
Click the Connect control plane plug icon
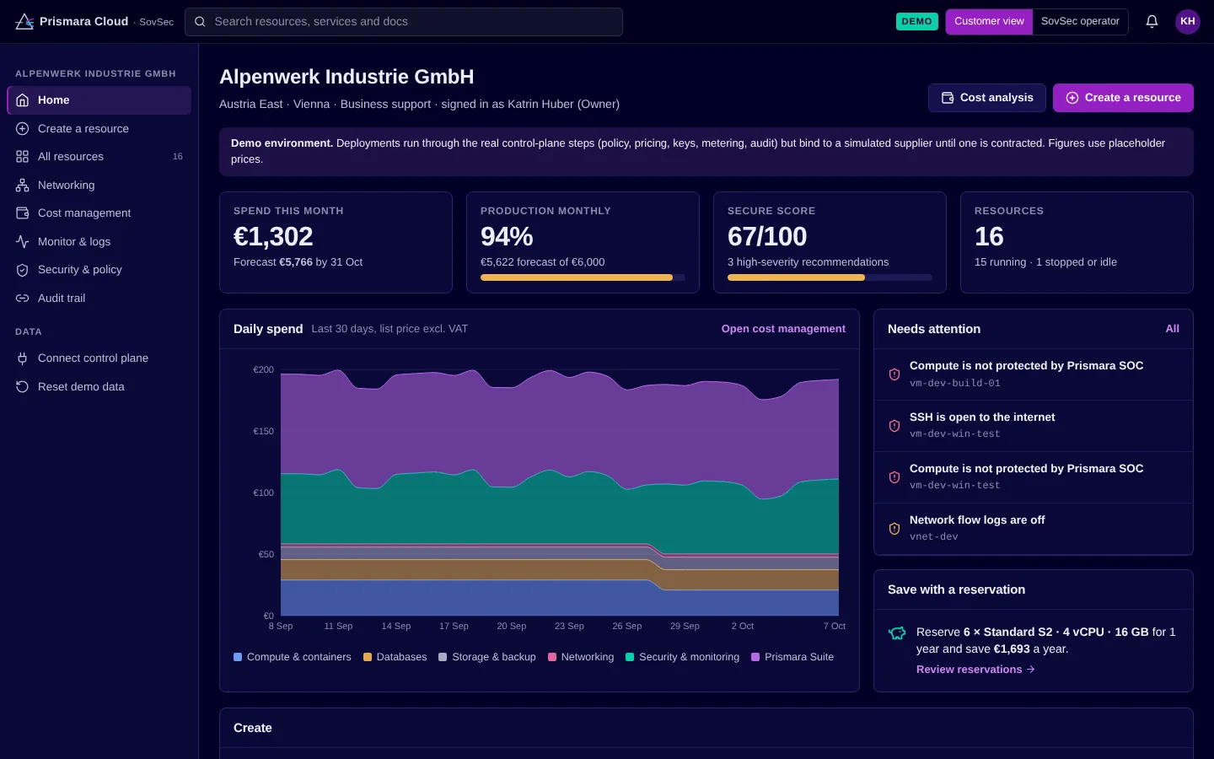23,358
